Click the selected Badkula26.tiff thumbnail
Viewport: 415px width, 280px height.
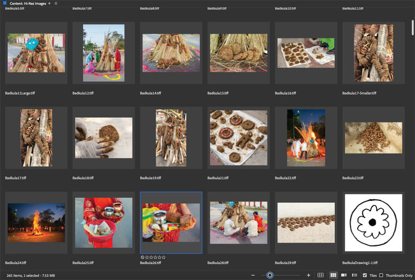(171, 223)
